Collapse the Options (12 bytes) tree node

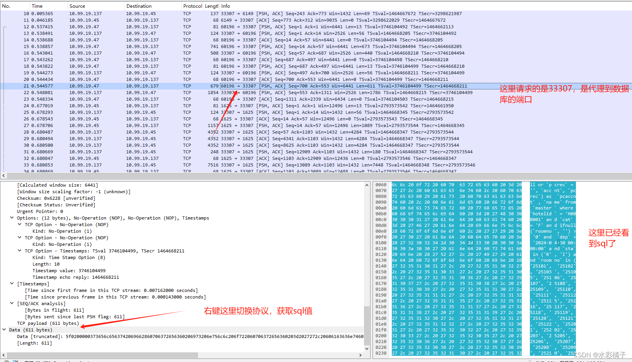(12, 218)
